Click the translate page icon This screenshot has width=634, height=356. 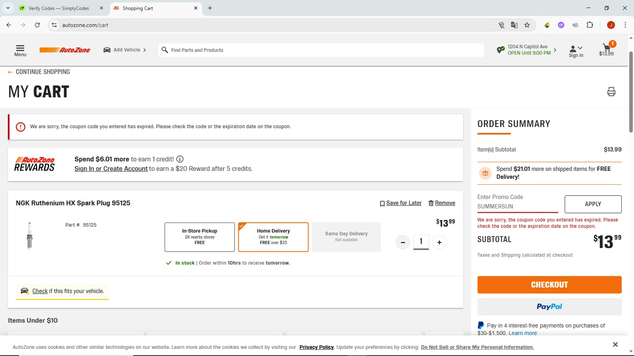click(514, 25)
